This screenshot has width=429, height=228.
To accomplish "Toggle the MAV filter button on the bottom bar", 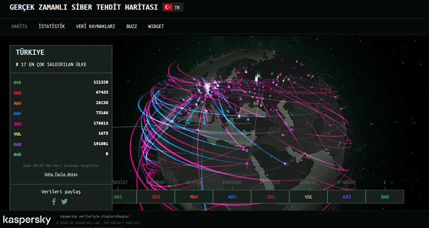I will pos(194,197).
